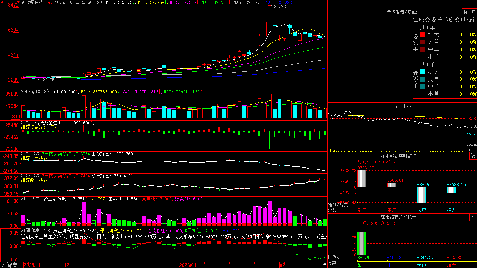
Task: Open 设 settings for 深圳超赢实时监控
Action: (473, 156)
